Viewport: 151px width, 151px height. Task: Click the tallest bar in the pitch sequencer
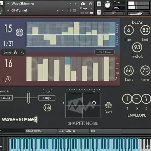[77, 28]
